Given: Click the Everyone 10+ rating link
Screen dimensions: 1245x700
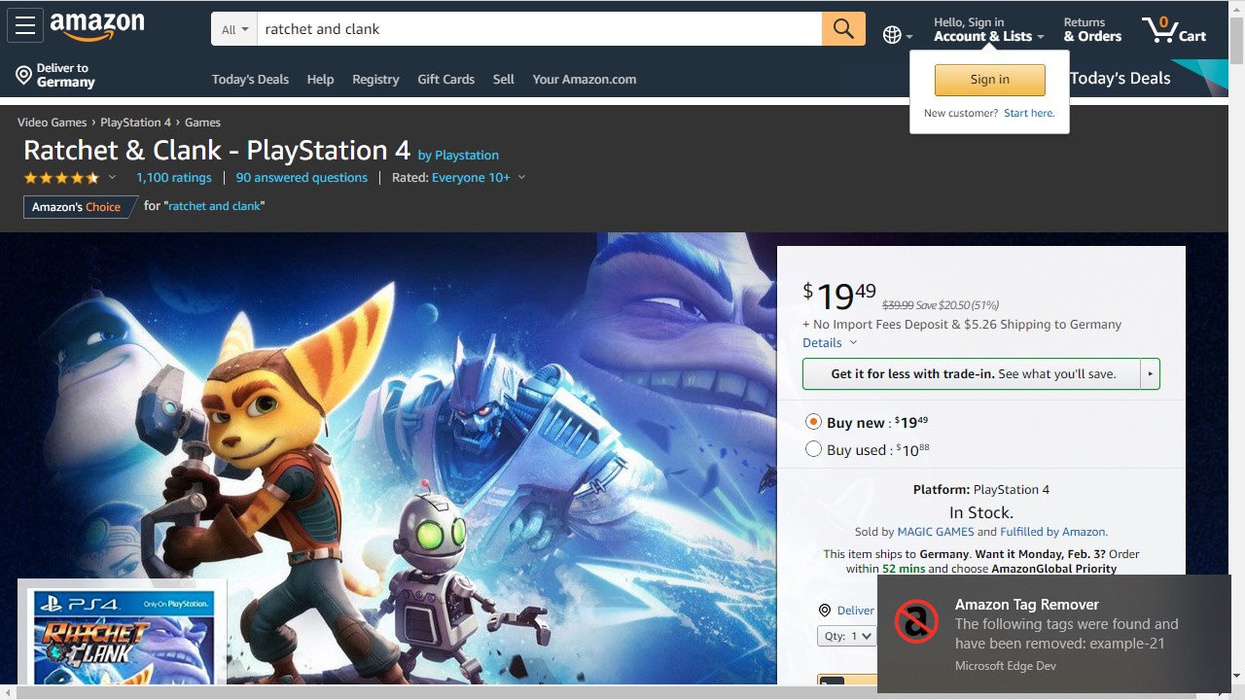Looking at the screenshot, I should pos(471,178).
